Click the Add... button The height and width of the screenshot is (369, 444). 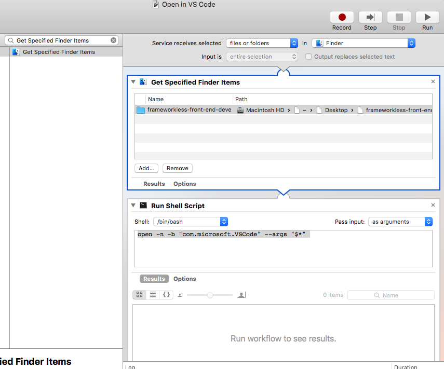tap(146, 168)
